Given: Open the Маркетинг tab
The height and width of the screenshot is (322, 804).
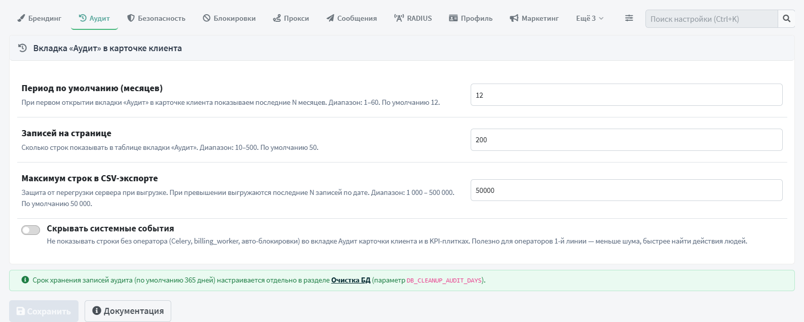Looking at the screenshot, I should (x=534, y=18).
